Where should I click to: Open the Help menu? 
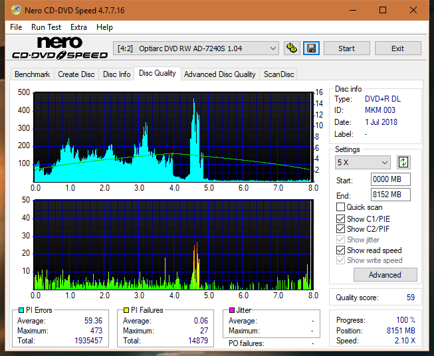[104, 27]
